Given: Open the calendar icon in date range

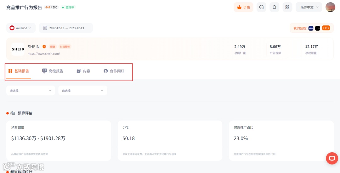Looking at the screenshot, I should pos(45,28).
